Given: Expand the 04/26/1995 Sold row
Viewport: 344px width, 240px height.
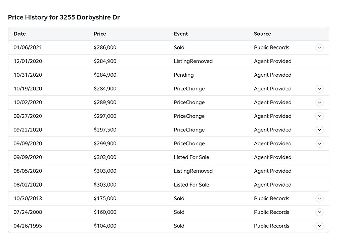Looking at the screenshot, I should click(x=319, y=226).
